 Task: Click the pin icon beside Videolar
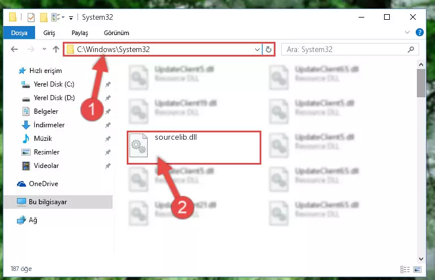point(107,166)
